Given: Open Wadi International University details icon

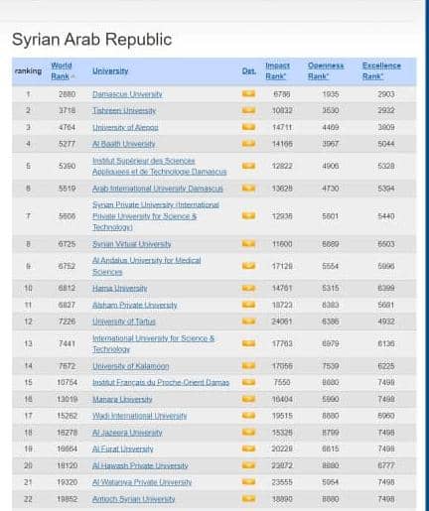Looking at the screenshot, I should click(x=248, y=416).
